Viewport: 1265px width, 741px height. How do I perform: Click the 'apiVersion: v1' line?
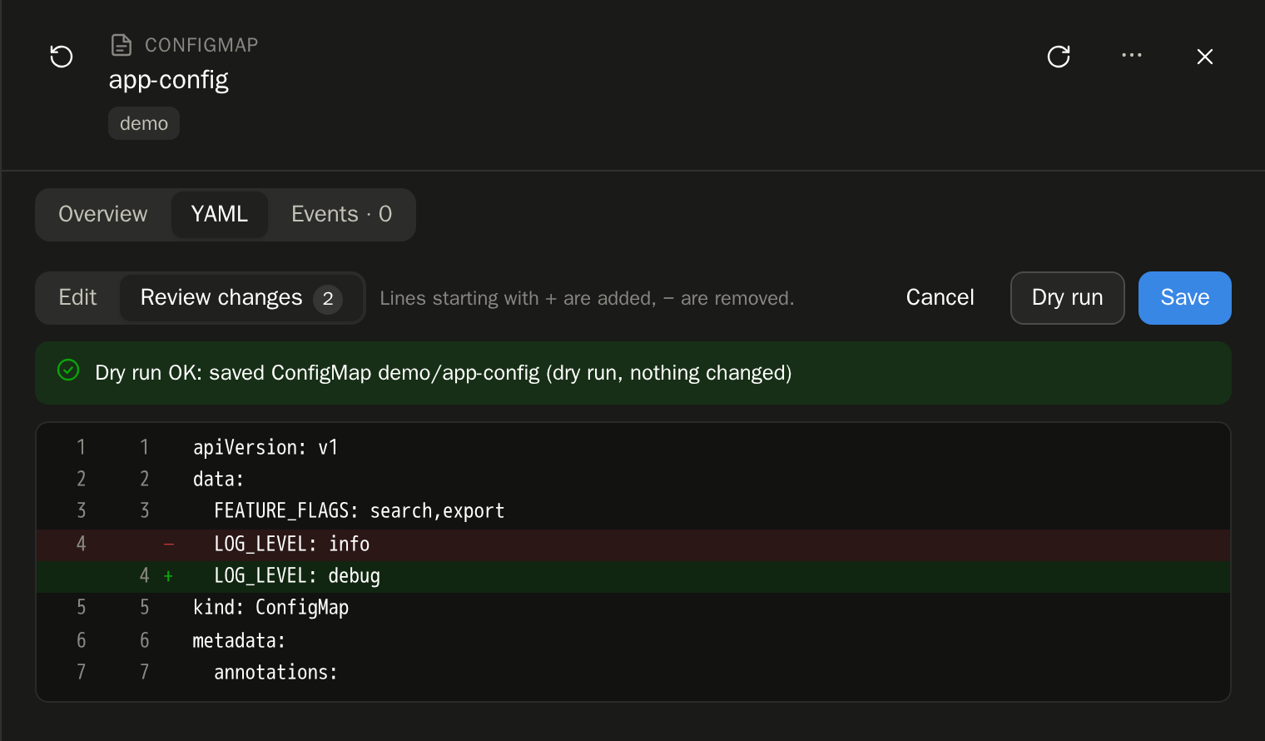click(x=633, y=448)
